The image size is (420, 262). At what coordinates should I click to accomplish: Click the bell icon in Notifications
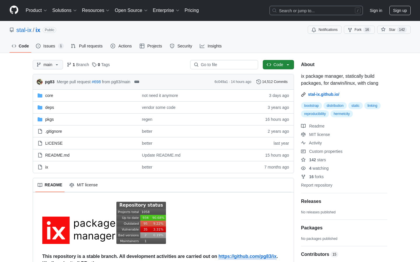coord(314,30)
